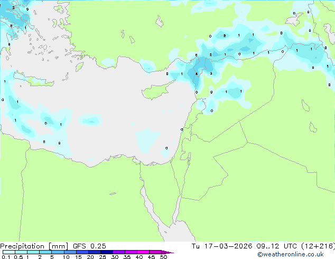The image size is (335, 259).
Task: Click the island of Crete on map
Action: click(x=35, y=80)
